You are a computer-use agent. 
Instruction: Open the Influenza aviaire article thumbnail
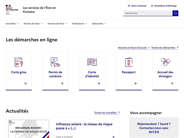coord(29,129)
